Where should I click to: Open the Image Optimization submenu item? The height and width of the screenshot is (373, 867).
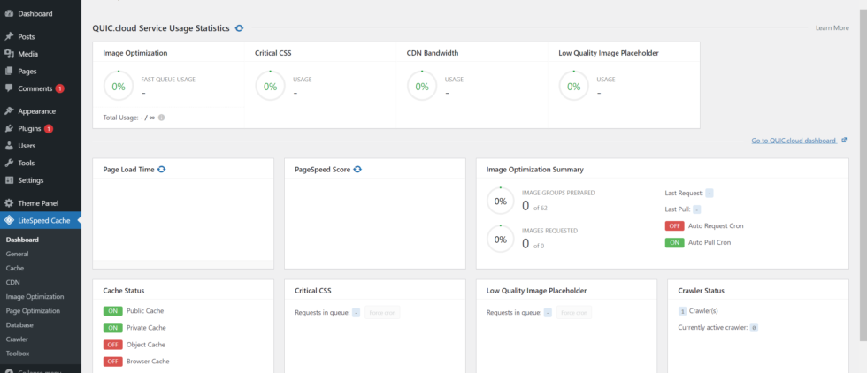click(35, 296)
